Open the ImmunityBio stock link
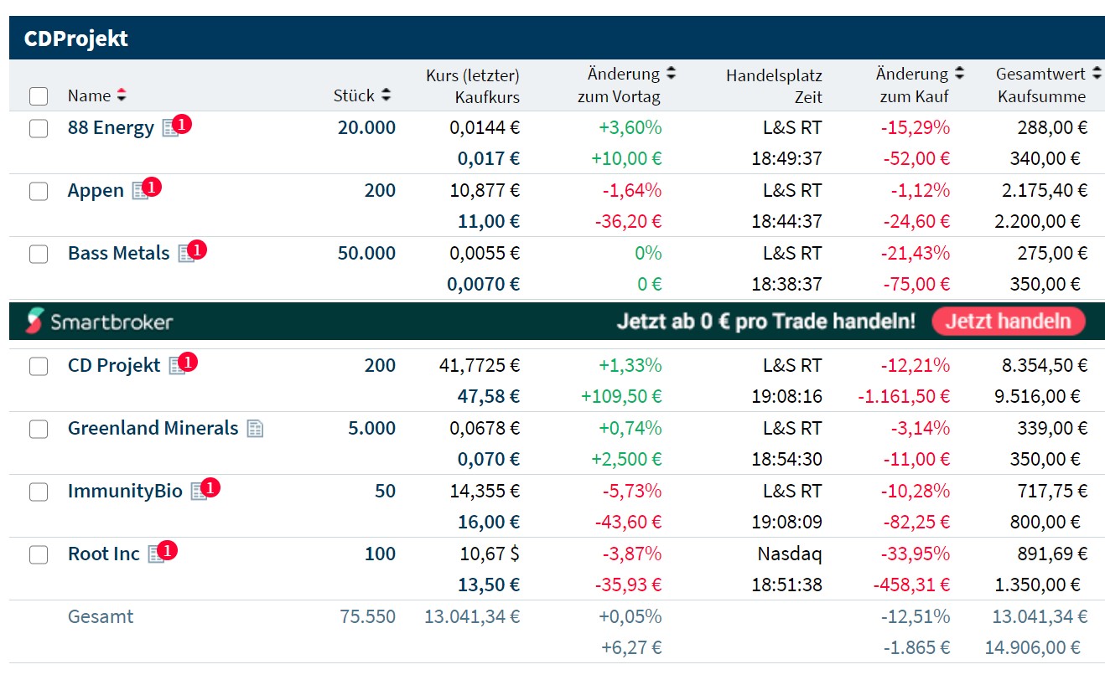 125,492
